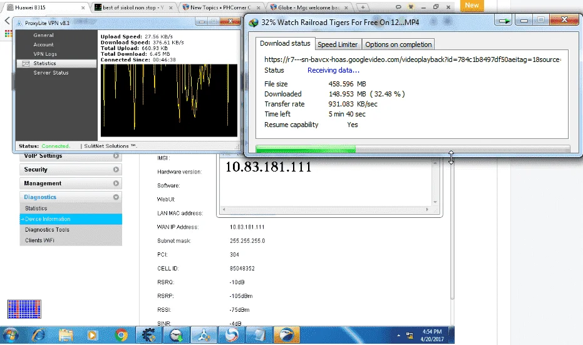This screenshot has height=345, width=583.
Task: Open a new browser tab with plus button
Action: 363,7
